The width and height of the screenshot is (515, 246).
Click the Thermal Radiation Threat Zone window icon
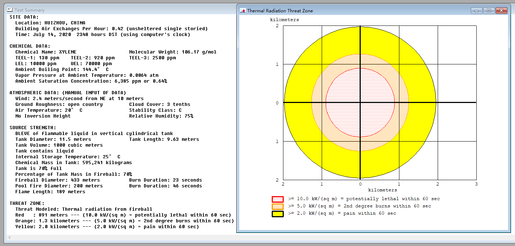click(x=243, y=11)
